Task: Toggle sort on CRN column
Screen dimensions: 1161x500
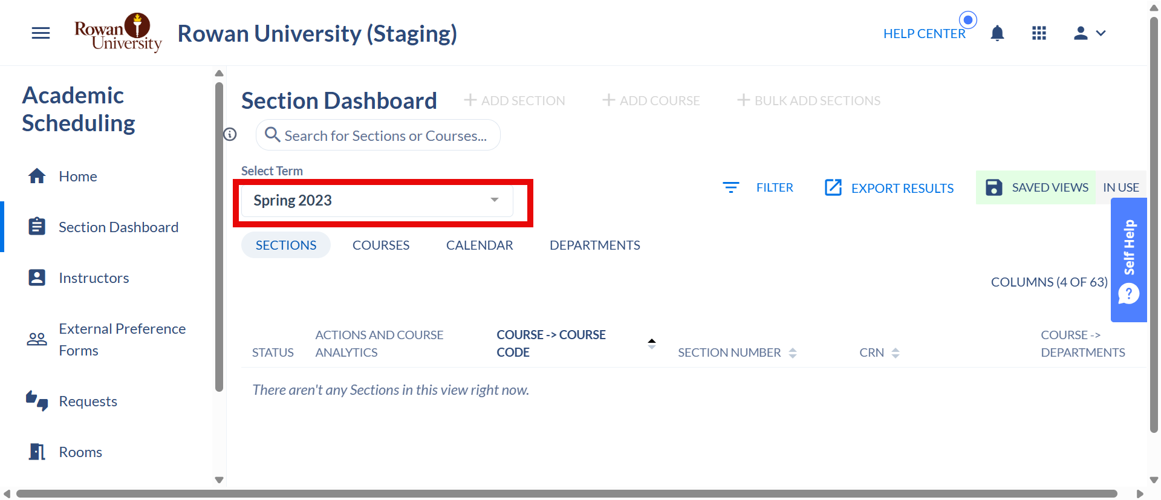Action: (896, 353)
